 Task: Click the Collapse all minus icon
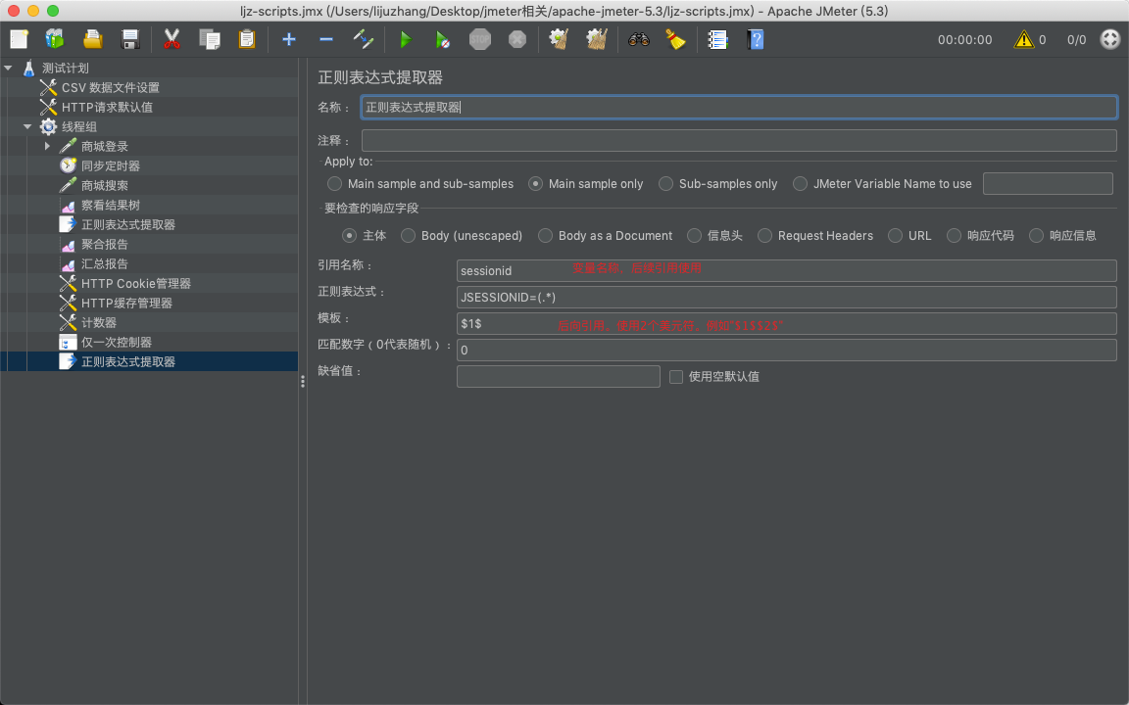326,39
